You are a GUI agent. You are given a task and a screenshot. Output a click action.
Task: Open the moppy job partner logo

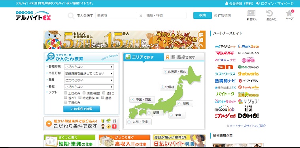pos(225,109)
